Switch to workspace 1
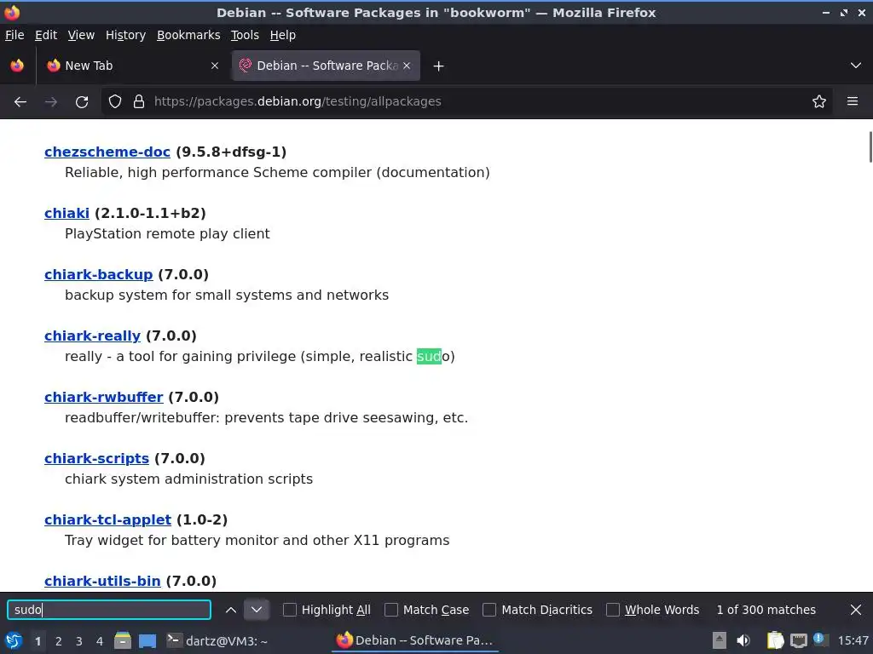Screen dimensions: 873x654 pyautogui.click(x=38, y=641)
